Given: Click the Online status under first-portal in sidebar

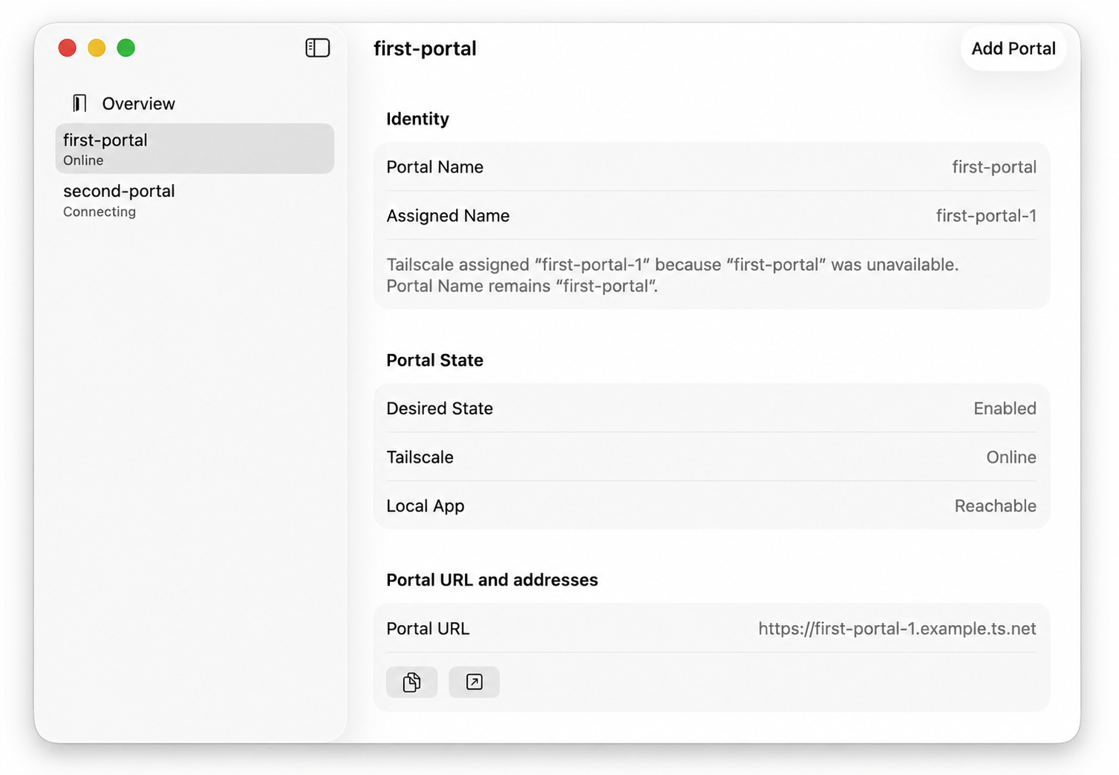Looking at the screenshot, I should pyautogui.click(x=83, y=160).
